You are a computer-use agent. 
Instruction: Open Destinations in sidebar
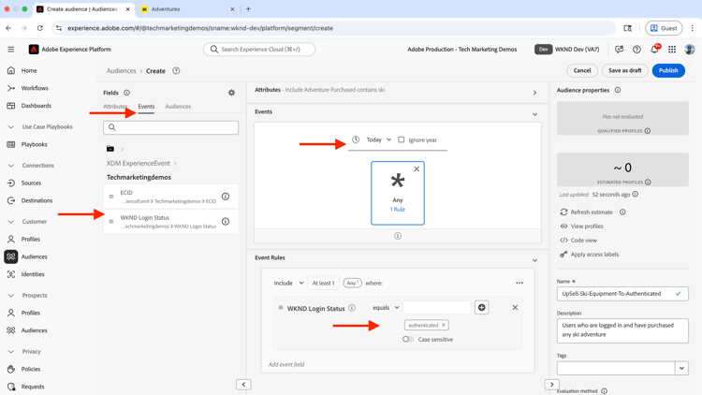click(37, 200)
